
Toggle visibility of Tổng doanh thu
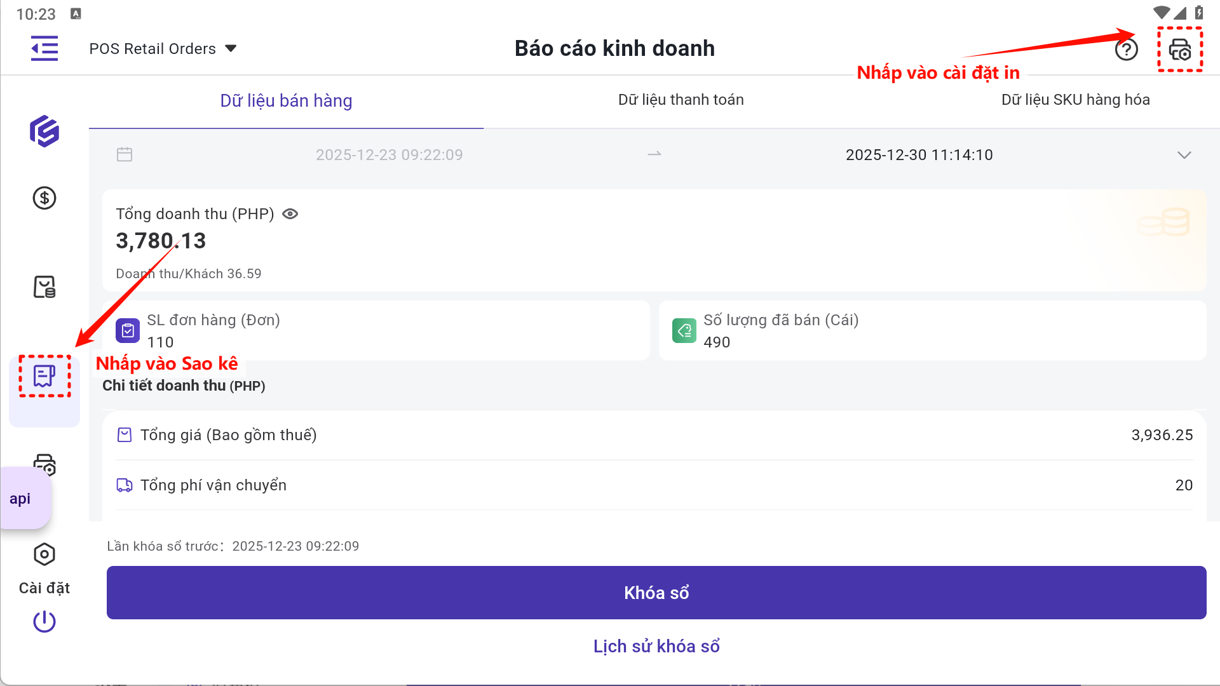click(290, 214)
